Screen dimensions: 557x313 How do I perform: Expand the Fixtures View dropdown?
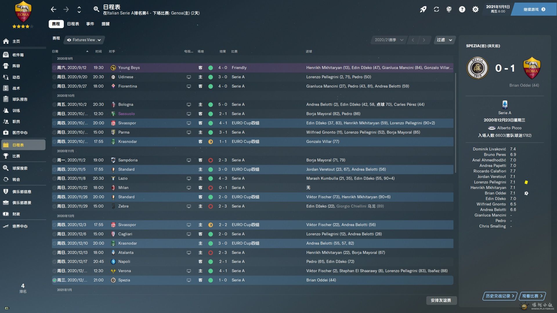pyautogui.click(x=84, y=40)
